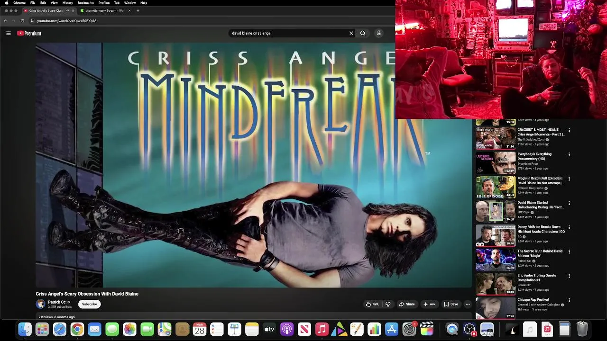Click the YouTube Premium logo

[x=29, y=33]
